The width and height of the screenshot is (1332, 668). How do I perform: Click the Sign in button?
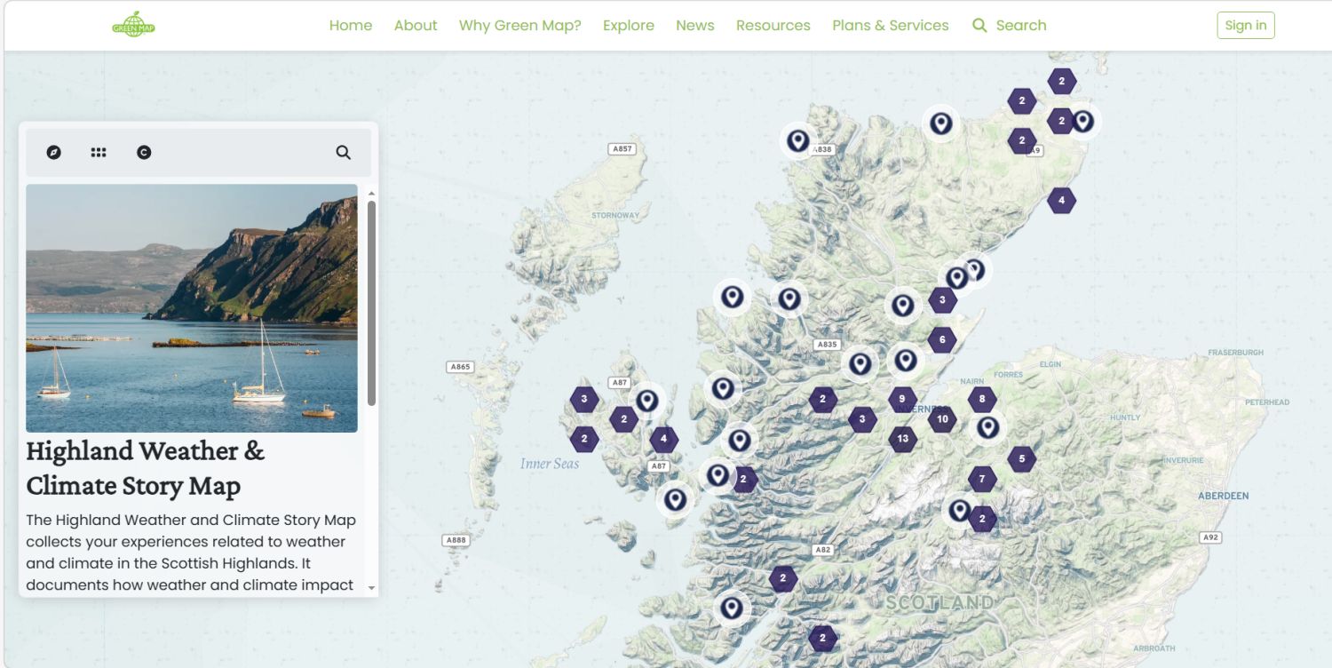pyautogui.click(x=1246, y=26)
